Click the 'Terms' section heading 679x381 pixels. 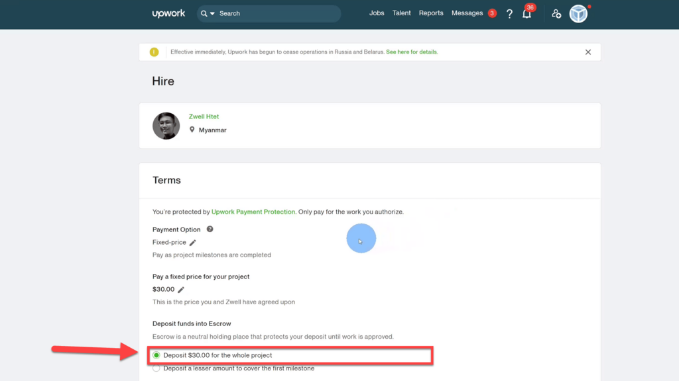click(166, 180)
